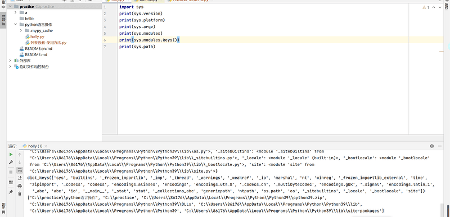Select the .mypy_cache folder label
450x217 pixels.
(41, 31)
